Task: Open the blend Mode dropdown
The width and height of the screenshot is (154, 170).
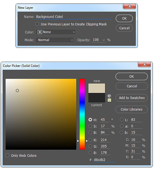Action: click(x=55, y=40)
